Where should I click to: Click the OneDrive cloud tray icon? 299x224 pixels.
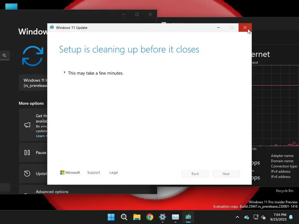246,217
